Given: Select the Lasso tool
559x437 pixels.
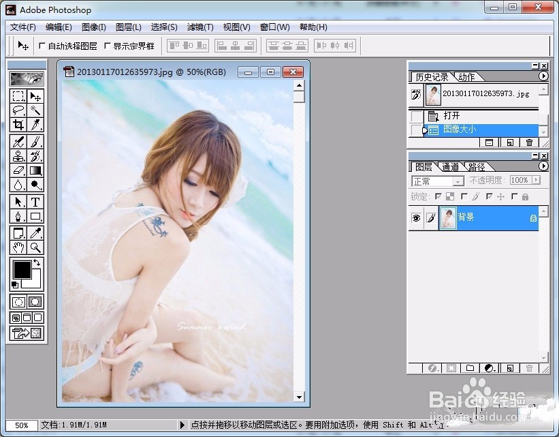Looking at the screenshot, I should 18,109.
